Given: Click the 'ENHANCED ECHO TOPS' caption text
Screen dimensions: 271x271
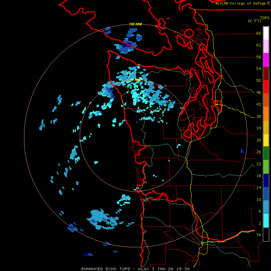Looking at the screenshot, I should point(106,269).
